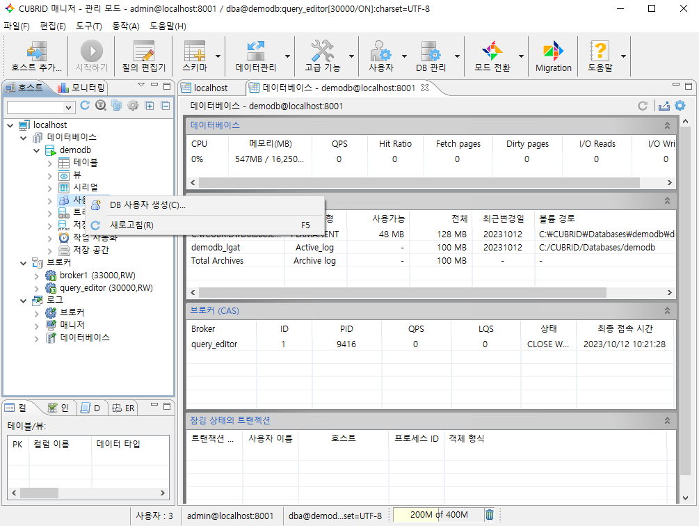Viewport: 699px width, 526px height.
Task: Click the 호스트 추가 toolbar icon
Action: pos(36,56)
